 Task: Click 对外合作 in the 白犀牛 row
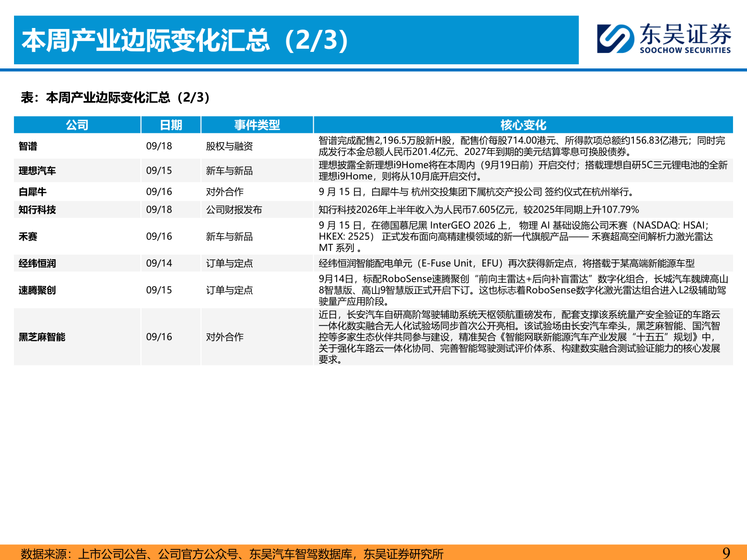coord(225,192)
